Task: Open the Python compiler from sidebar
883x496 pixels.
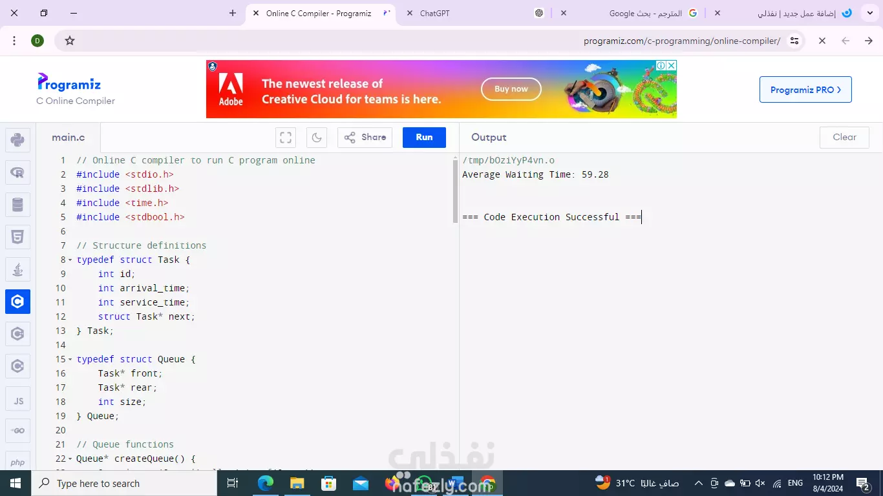Action: (x=17, y=139)
